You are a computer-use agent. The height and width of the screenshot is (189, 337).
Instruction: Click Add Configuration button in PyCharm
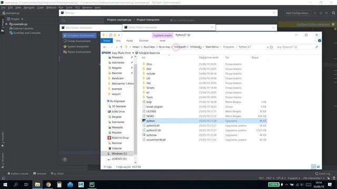pyautogui.click(x=298, y=13)
